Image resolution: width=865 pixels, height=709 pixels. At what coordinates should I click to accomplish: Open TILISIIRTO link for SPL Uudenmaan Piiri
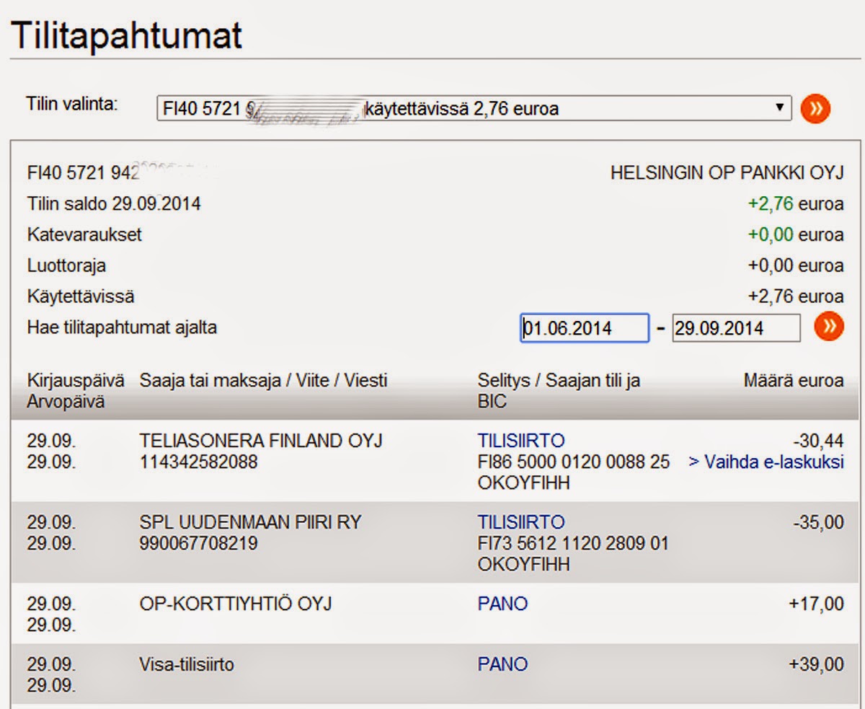coord(520,522)
